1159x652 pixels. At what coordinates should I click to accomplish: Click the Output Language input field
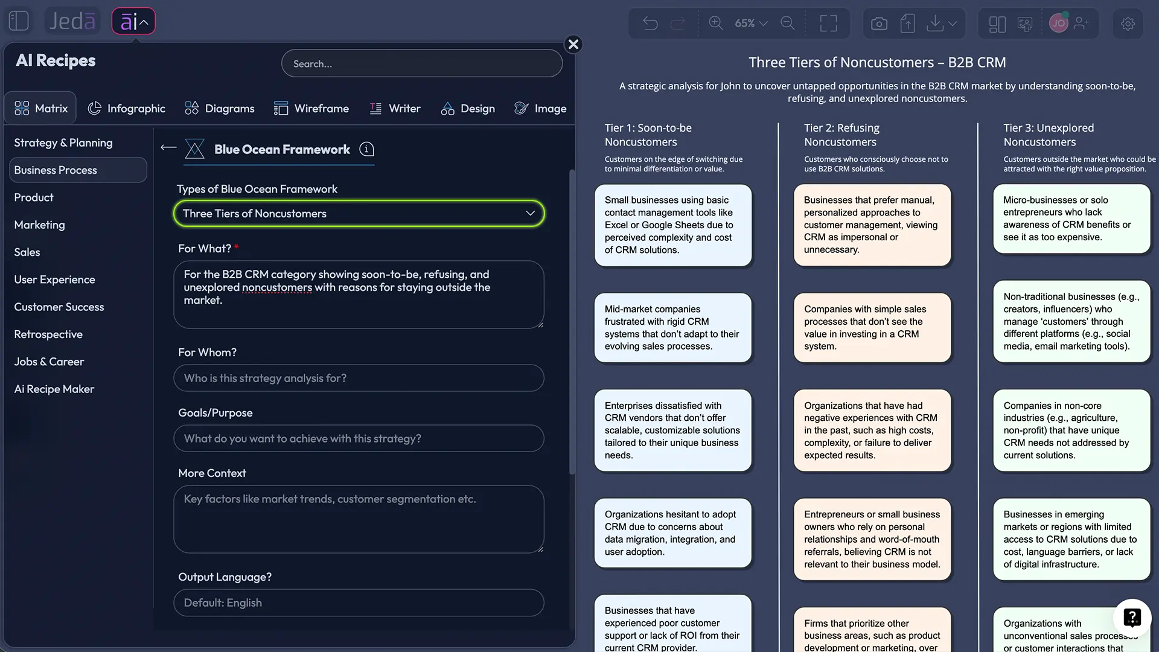coord(359,602)
